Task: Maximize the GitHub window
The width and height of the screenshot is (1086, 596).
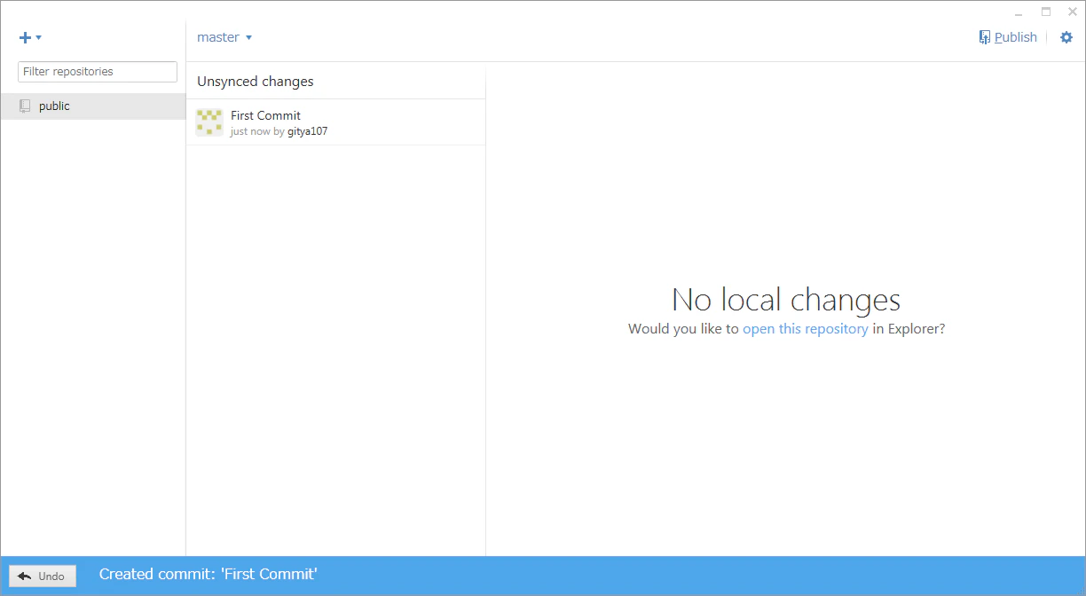Action: tap(1046, 12)
